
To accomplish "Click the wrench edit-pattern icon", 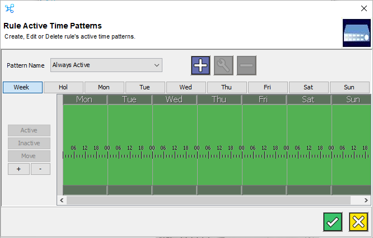I will pyautogui.click(x=223, y=65).
